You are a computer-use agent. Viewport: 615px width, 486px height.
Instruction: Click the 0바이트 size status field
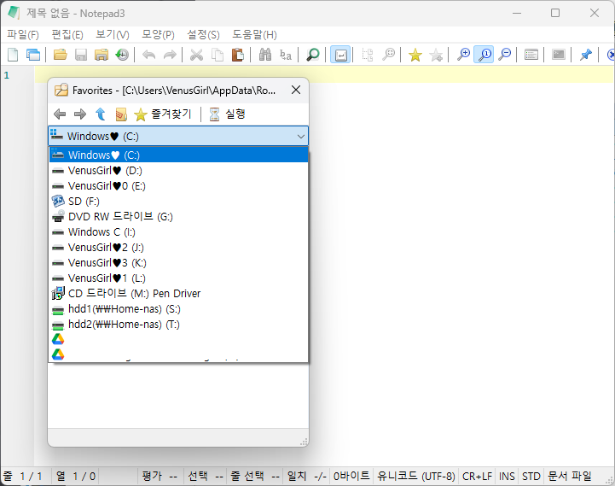(351, 477)
